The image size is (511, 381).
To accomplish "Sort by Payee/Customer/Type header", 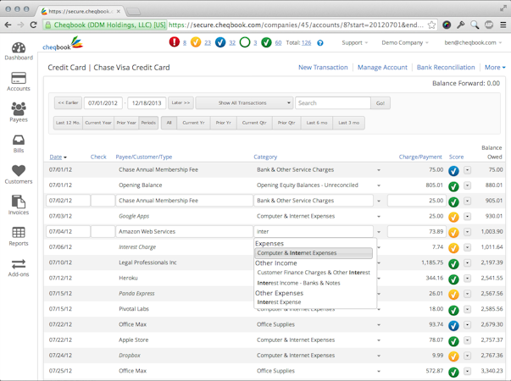I will point(144,157).
